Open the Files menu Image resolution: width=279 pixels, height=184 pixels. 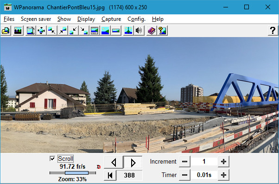click(9, 19)
